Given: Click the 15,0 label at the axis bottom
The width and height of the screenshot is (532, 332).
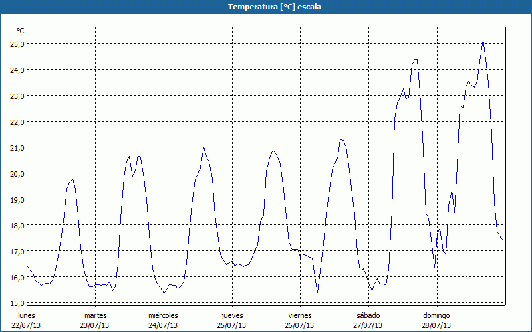Looking at the screenshot, I should coord(16,303).
